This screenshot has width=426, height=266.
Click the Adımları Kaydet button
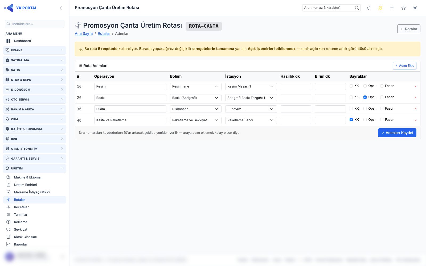click(397, 133)
